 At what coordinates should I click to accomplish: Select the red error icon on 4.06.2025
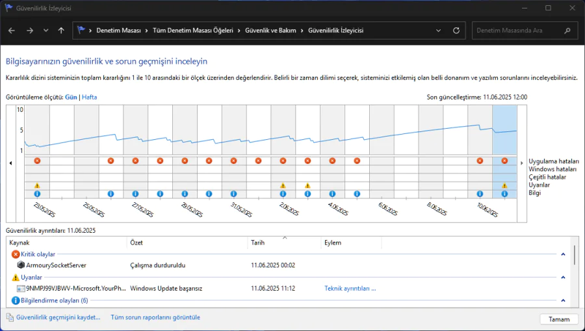coord(332,161)
